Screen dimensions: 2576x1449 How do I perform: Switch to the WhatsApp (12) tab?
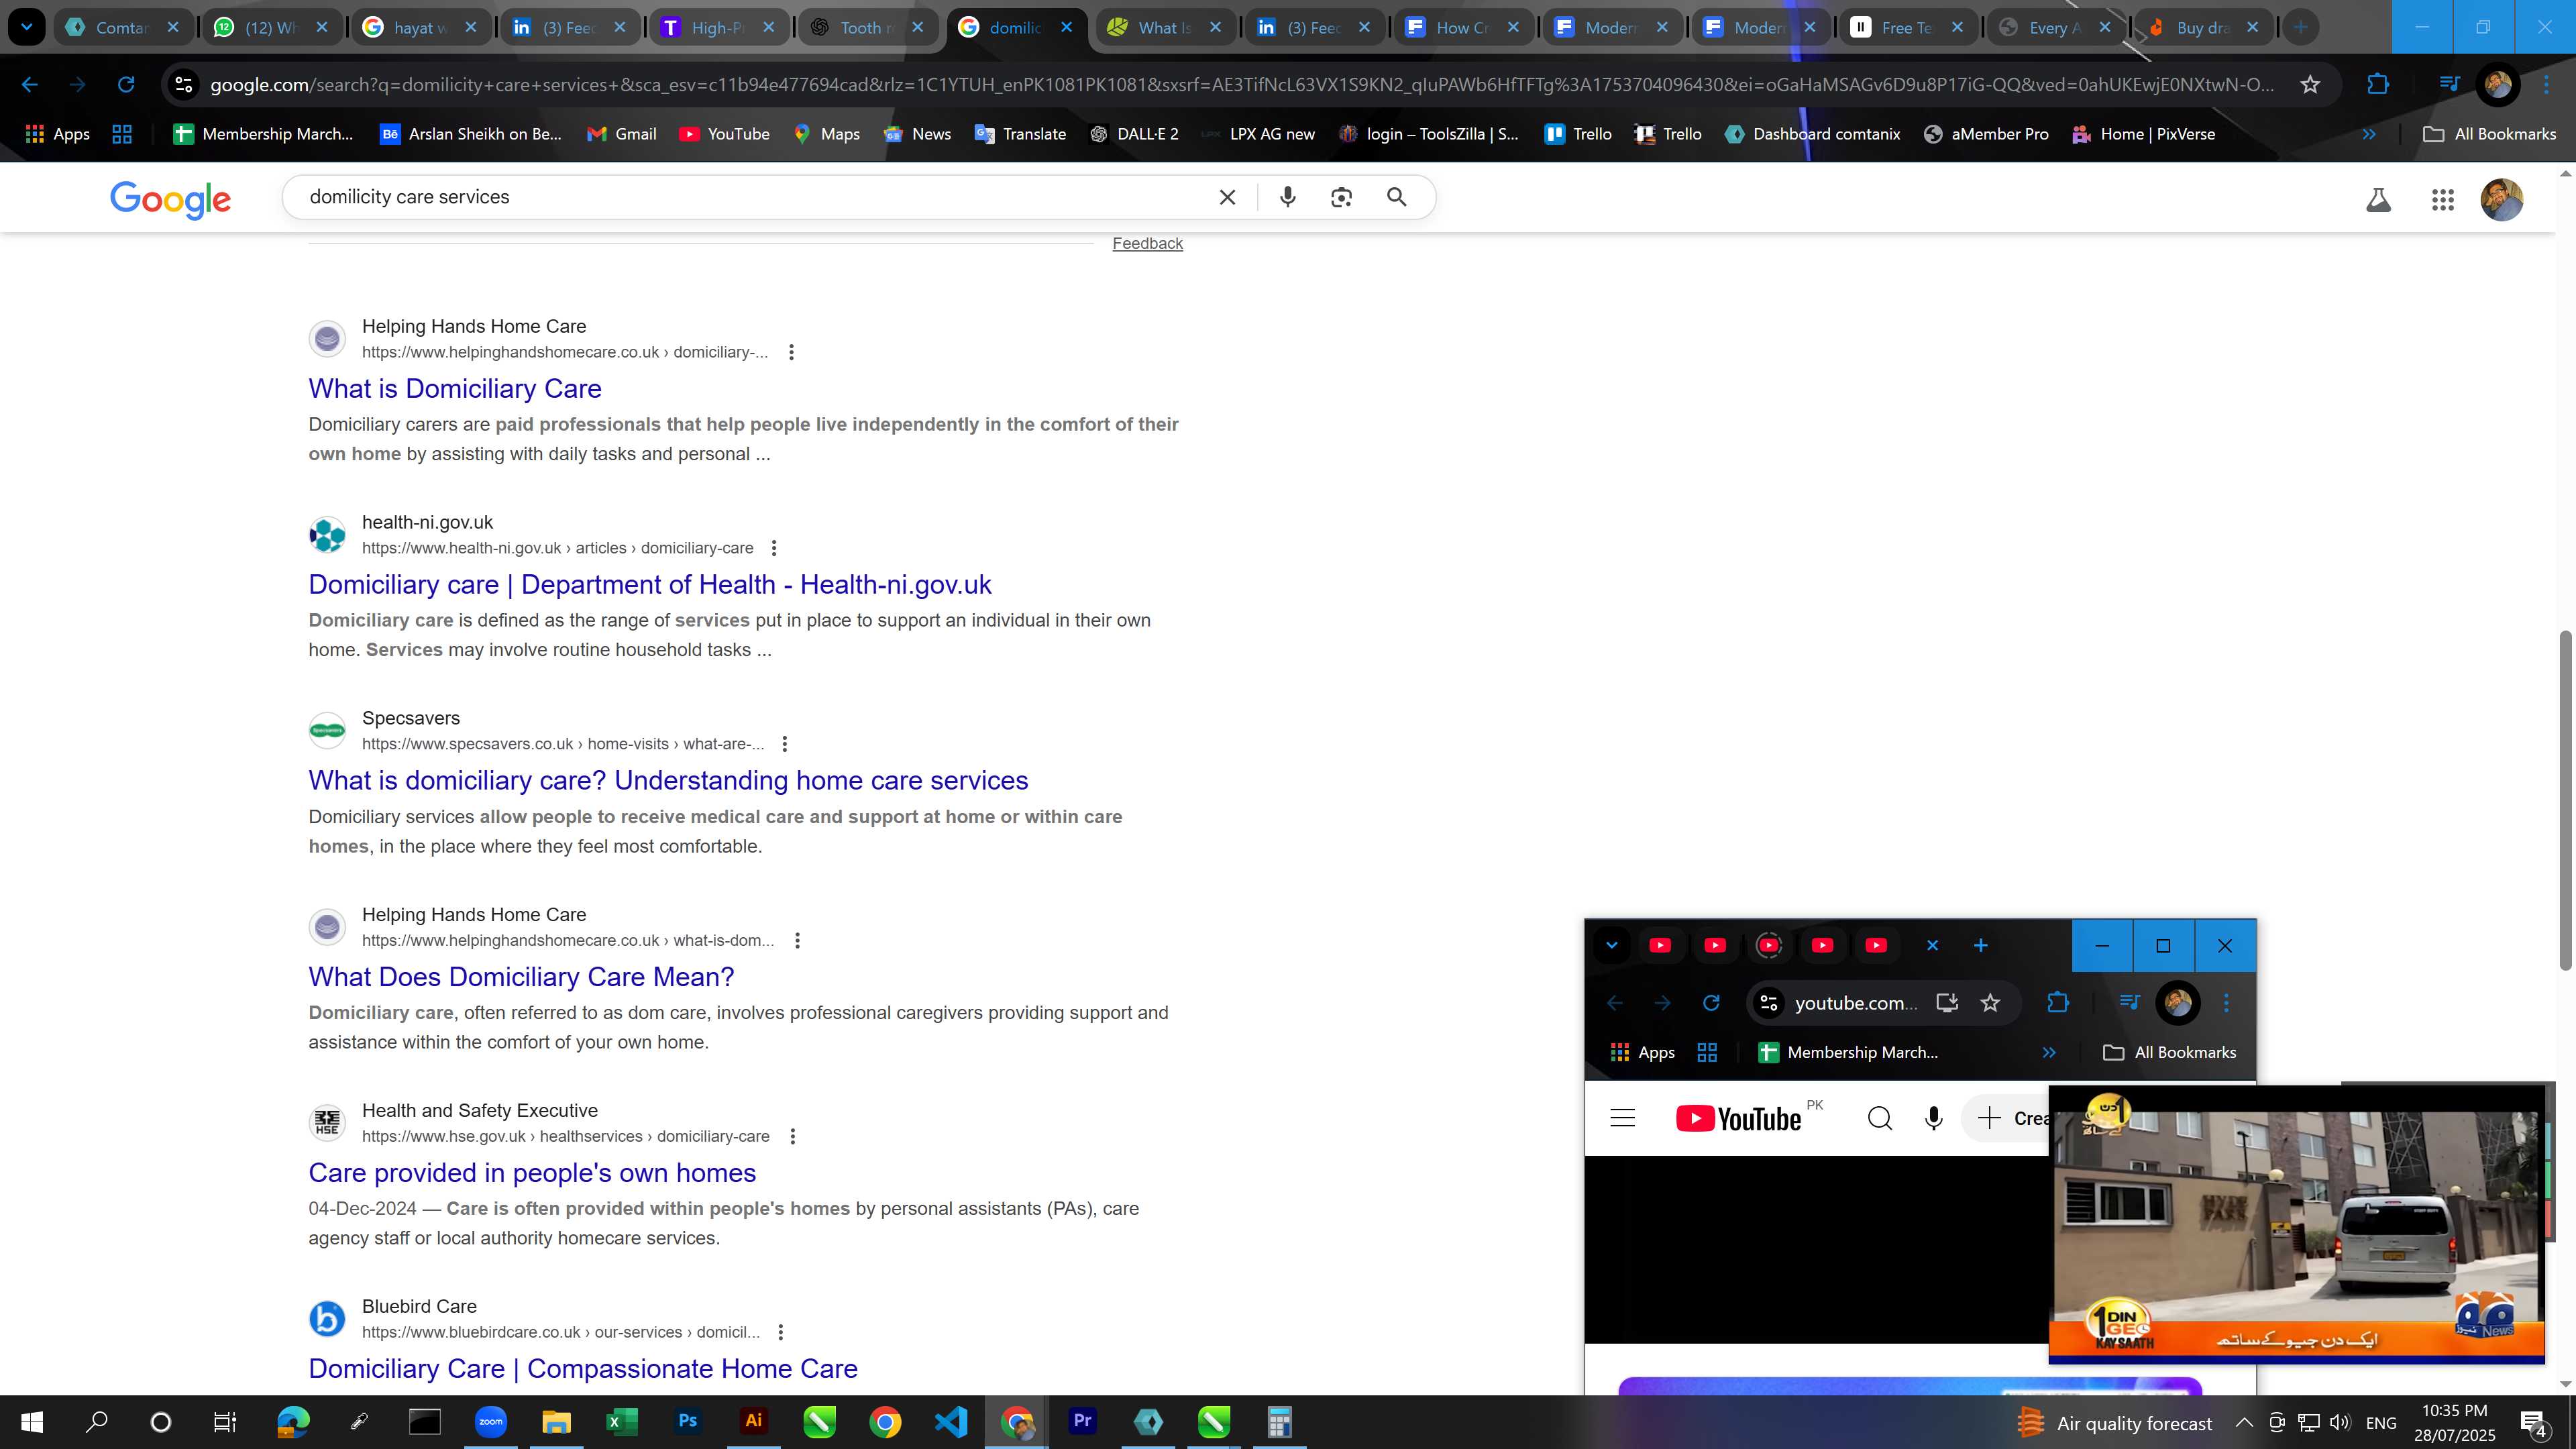point(272,28)
